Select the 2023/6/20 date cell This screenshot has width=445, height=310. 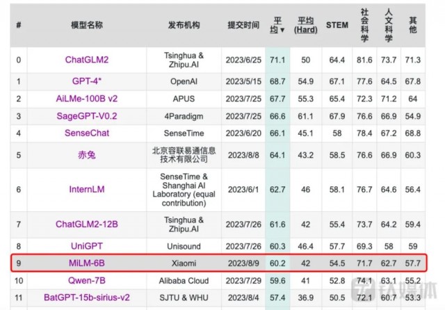click(243, 133)
